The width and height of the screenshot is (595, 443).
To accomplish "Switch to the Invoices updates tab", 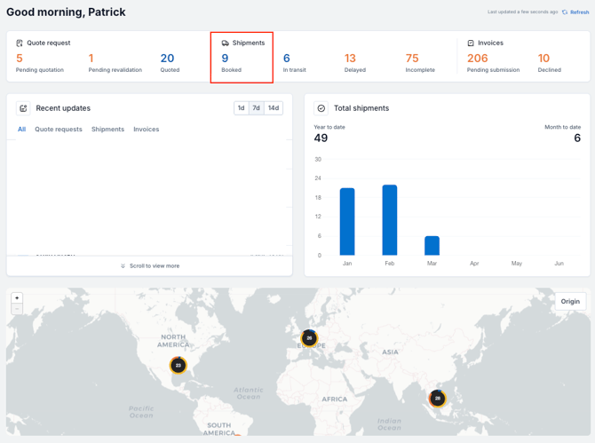I will tap(147, 130).
